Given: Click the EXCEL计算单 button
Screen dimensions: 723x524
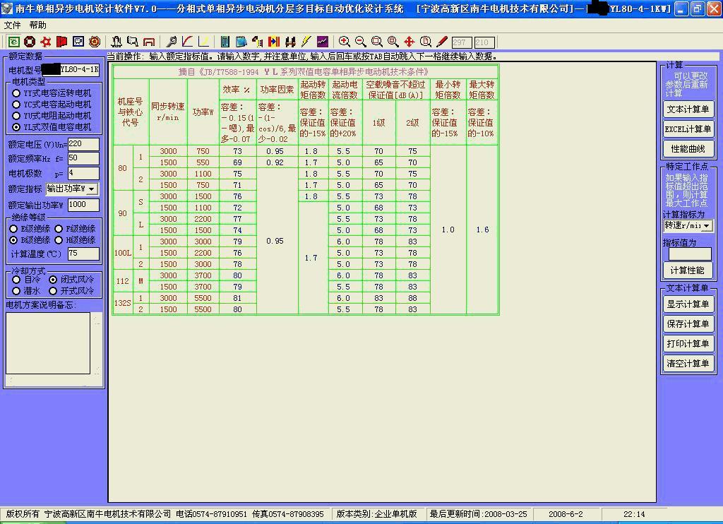Looking at the screenshot, I should pos(688,129).
